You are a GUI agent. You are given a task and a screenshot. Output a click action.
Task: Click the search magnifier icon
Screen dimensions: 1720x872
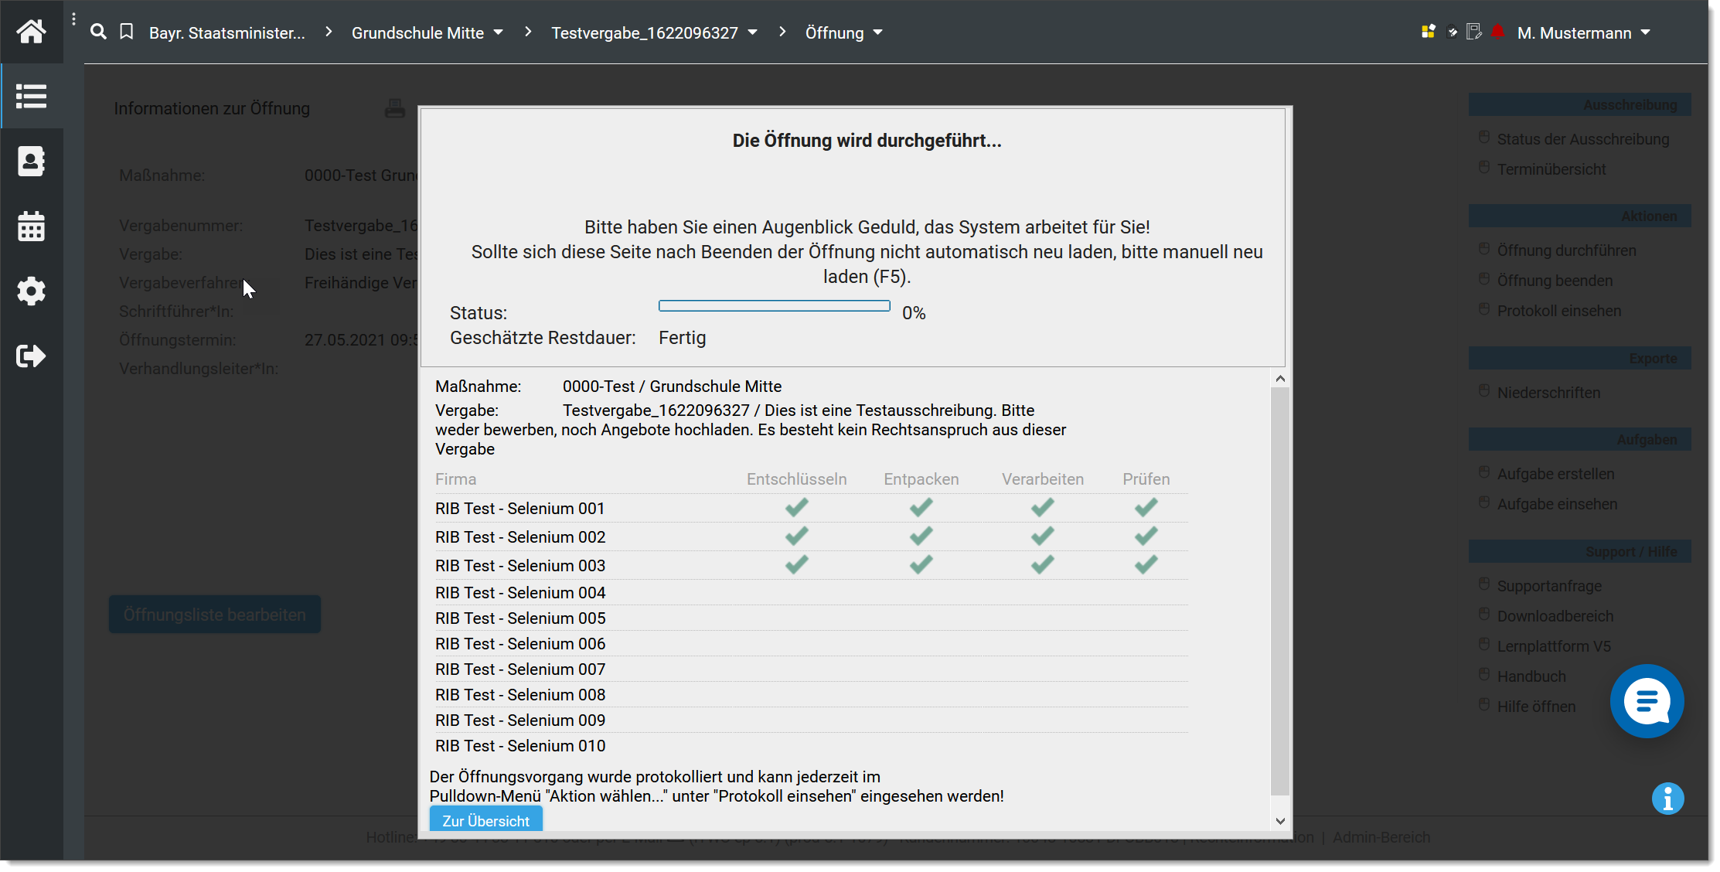tap(98, 32)
